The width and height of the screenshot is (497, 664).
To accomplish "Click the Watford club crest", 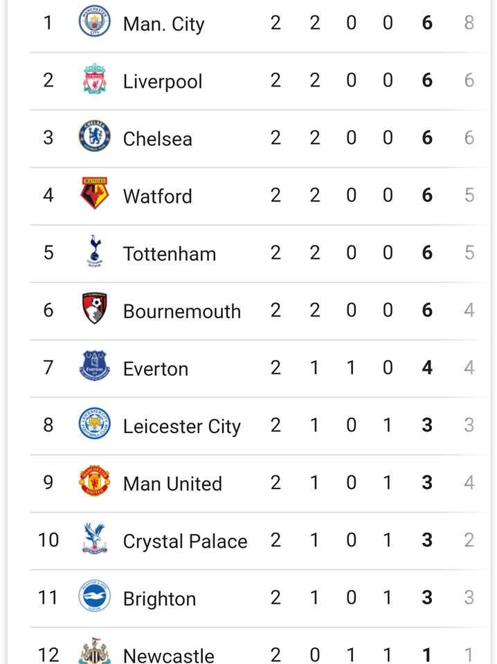I will click(94, 194).
